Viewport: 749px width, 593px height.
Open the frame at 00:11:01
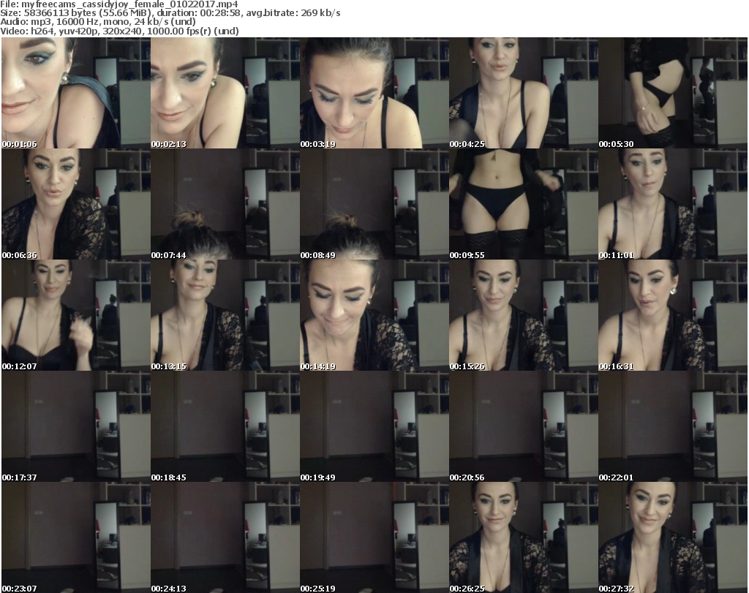click(x=673, y=204)
